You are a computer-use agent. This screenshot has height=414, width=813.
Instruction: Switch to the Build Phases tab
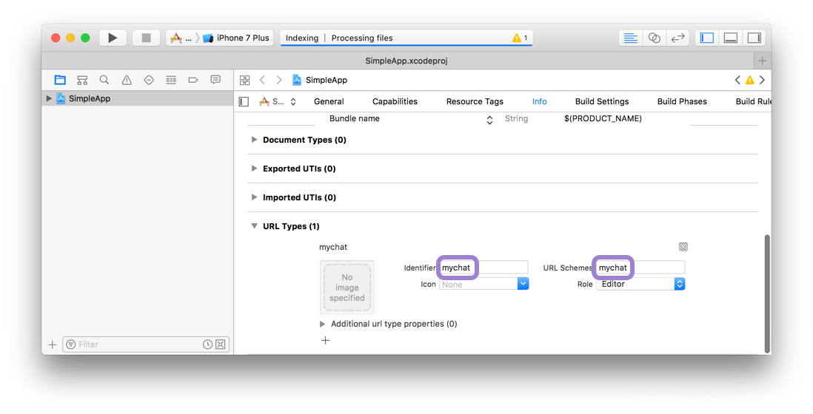(682, 101)
